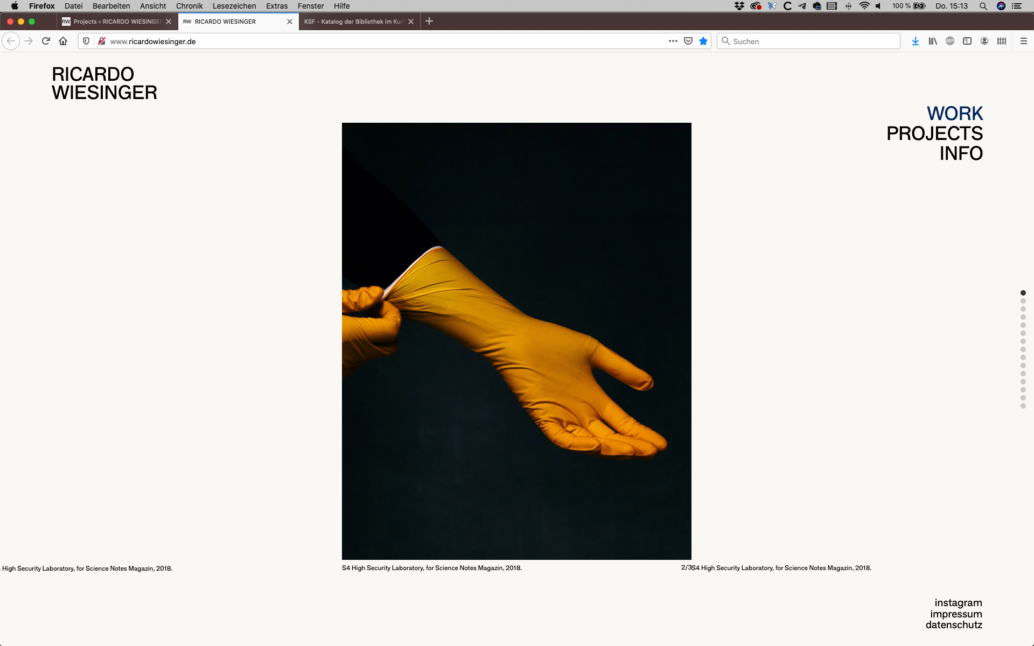Open the Firefox account icon
Viewport: 1034px width, 646px height.
click(x=984, y=41)
